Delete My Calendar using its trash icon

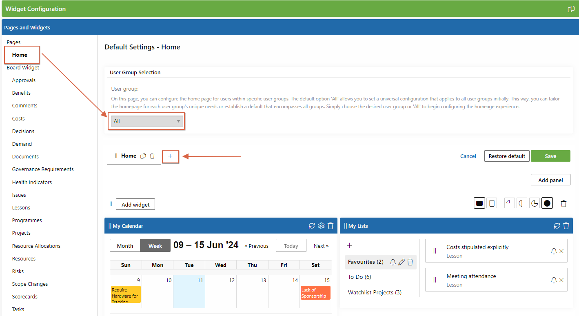331,225
